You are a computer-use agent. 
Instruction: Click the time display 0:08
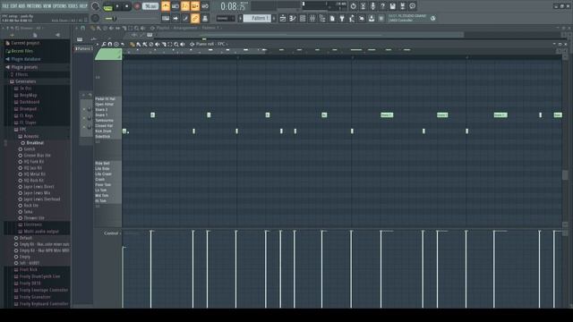(x=233, y=6)
